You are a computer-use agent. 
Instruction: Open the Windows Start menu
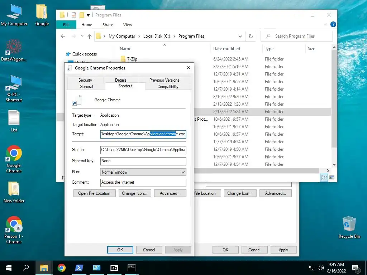coord(9,268)
